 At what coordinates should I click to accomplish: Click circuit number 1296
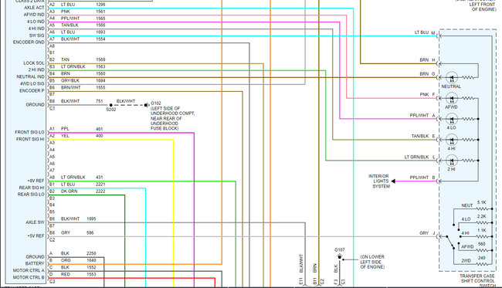click(100, 5)
